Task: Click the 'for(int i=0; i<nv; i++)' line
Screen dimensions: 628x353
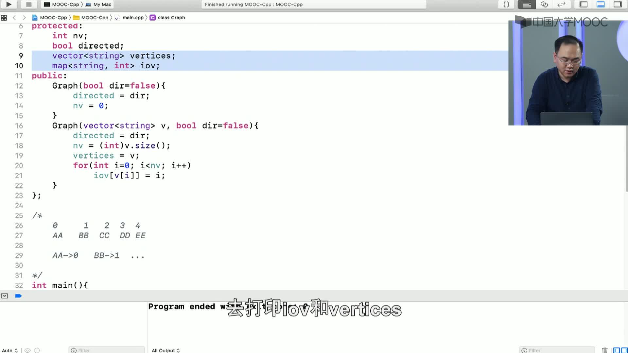Action: (x=132, y=166)
